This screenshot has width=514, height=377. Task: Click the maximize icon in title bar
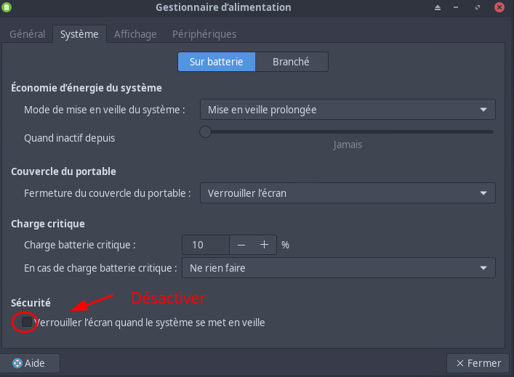point(478,8)
